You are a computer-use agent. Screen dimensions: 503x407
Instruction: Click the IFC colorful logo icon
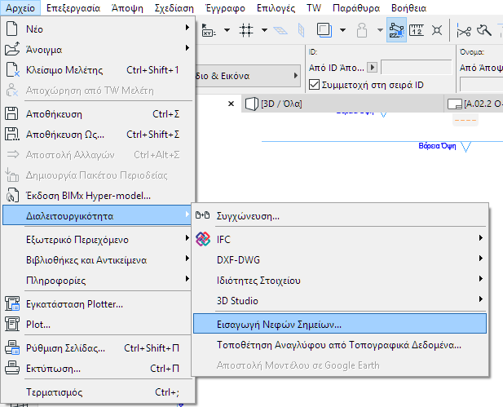[x=203, y=239]
